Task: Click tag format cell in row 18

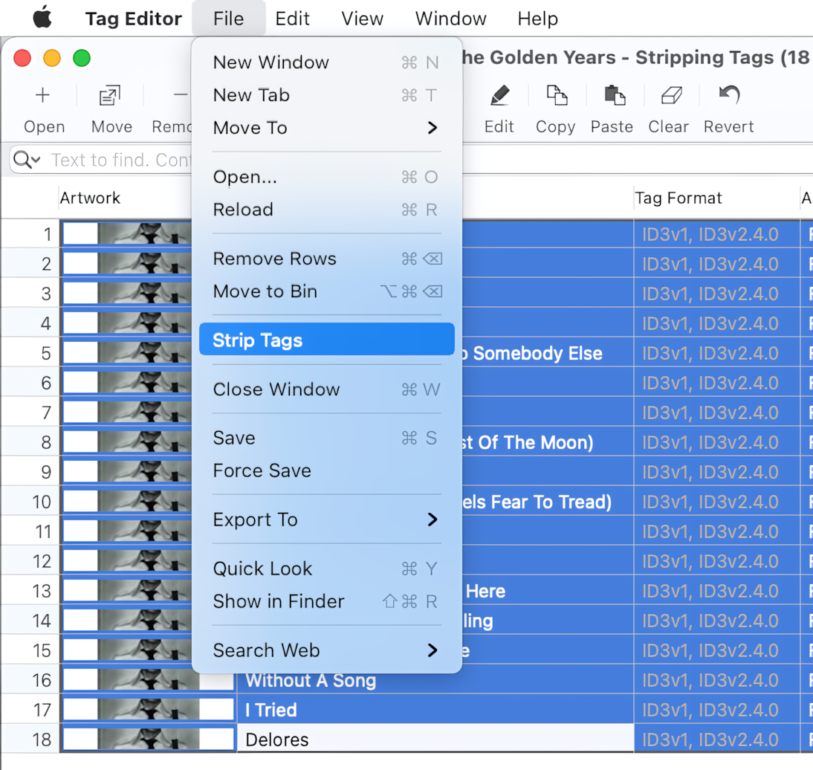Action: pyautogui.click(x=716, y=739)
